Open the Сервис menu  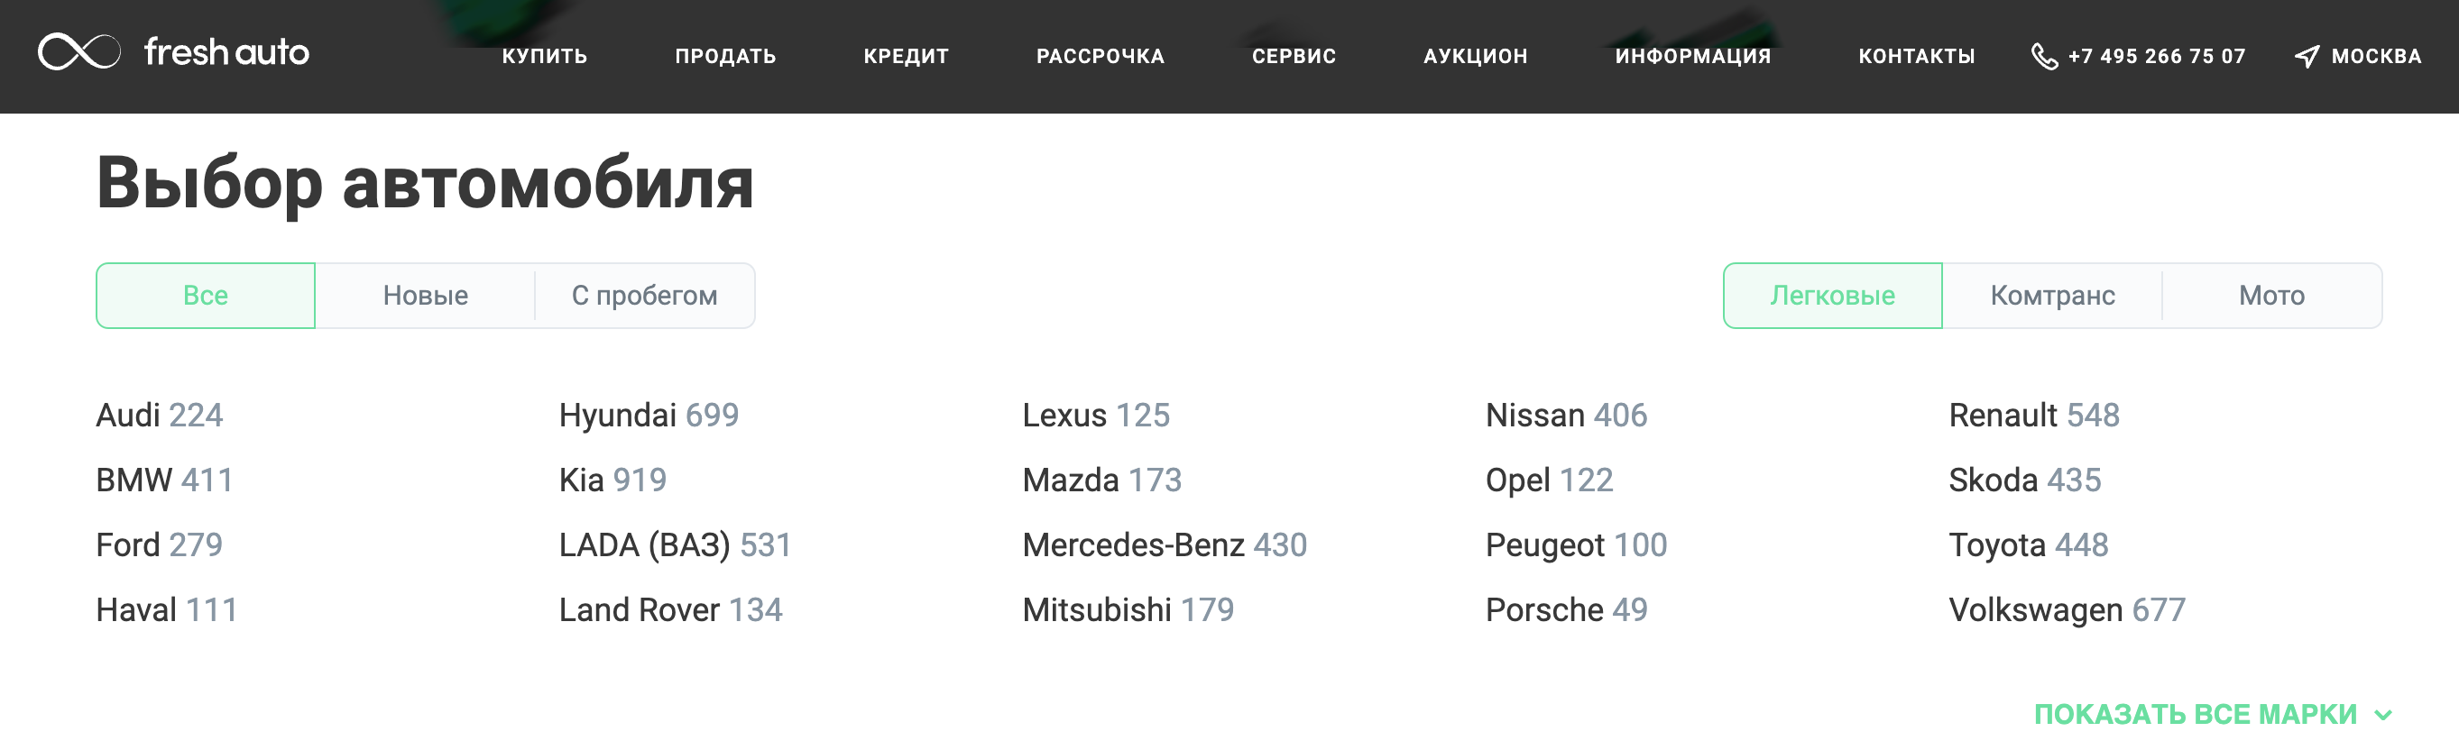point(1294,56)
